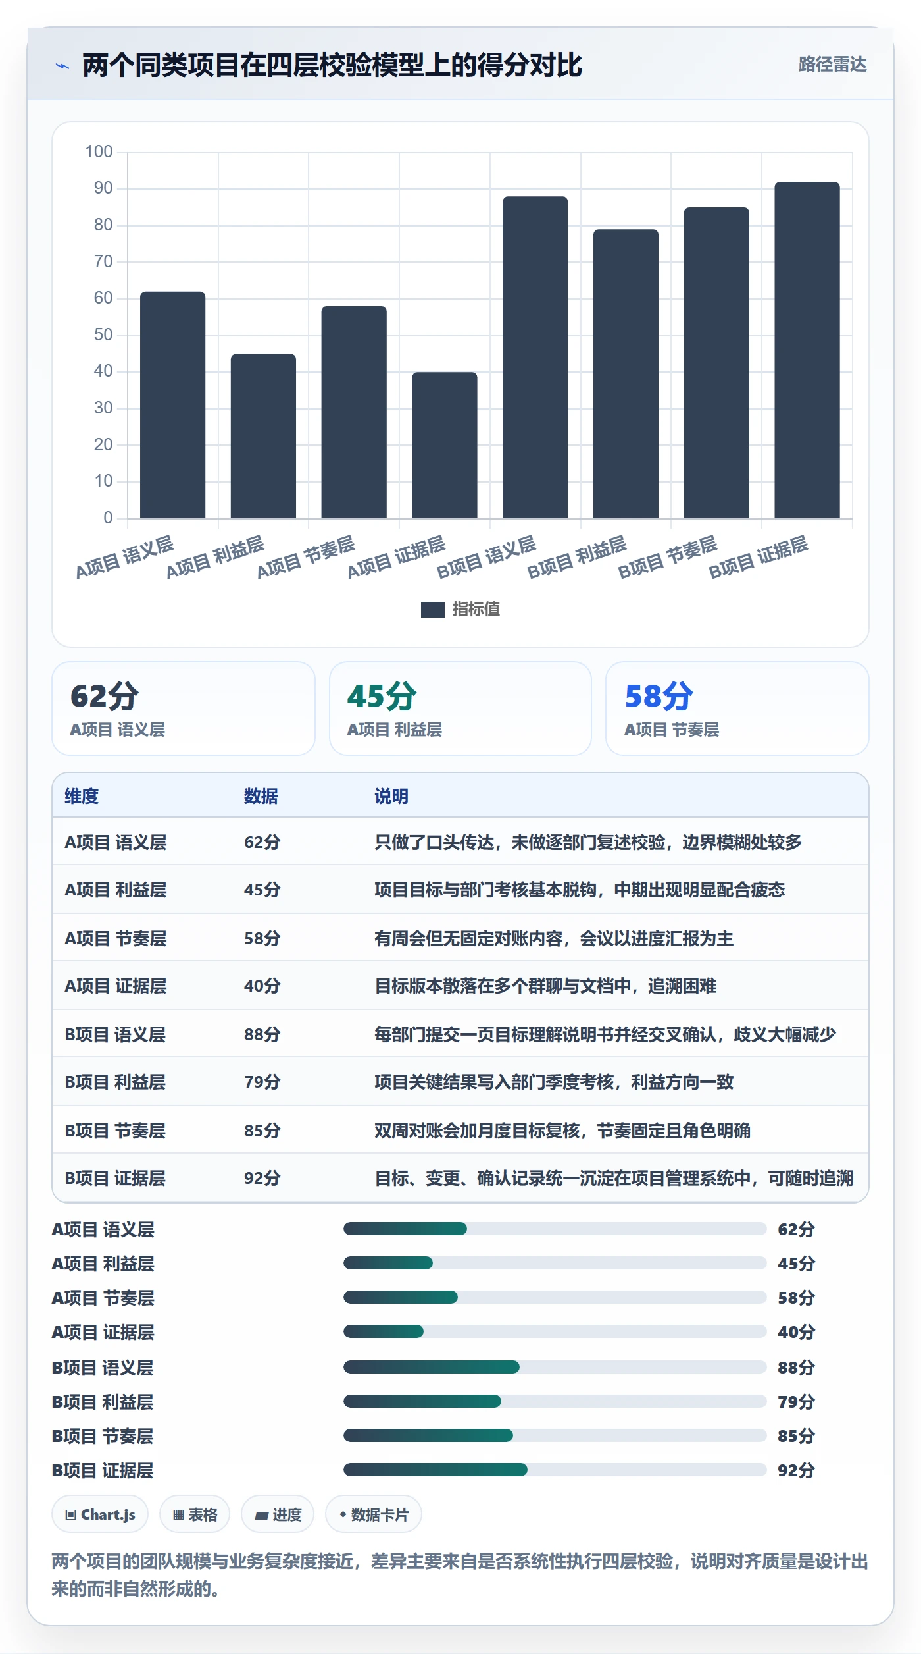Click the table text 有周会但无固定对账内容
The height and width of the screenshot is (1654, 921).
point(468,938)
